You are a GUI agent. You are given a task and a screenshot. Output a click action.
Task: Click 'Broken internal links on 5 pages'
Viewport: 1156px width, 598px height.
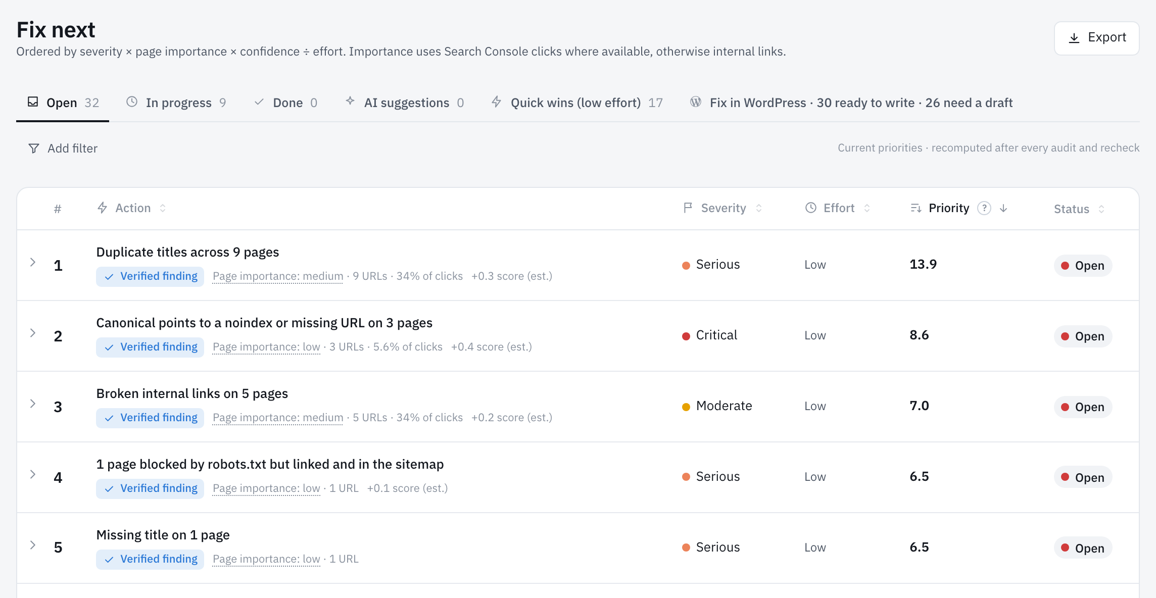[192, 393]
